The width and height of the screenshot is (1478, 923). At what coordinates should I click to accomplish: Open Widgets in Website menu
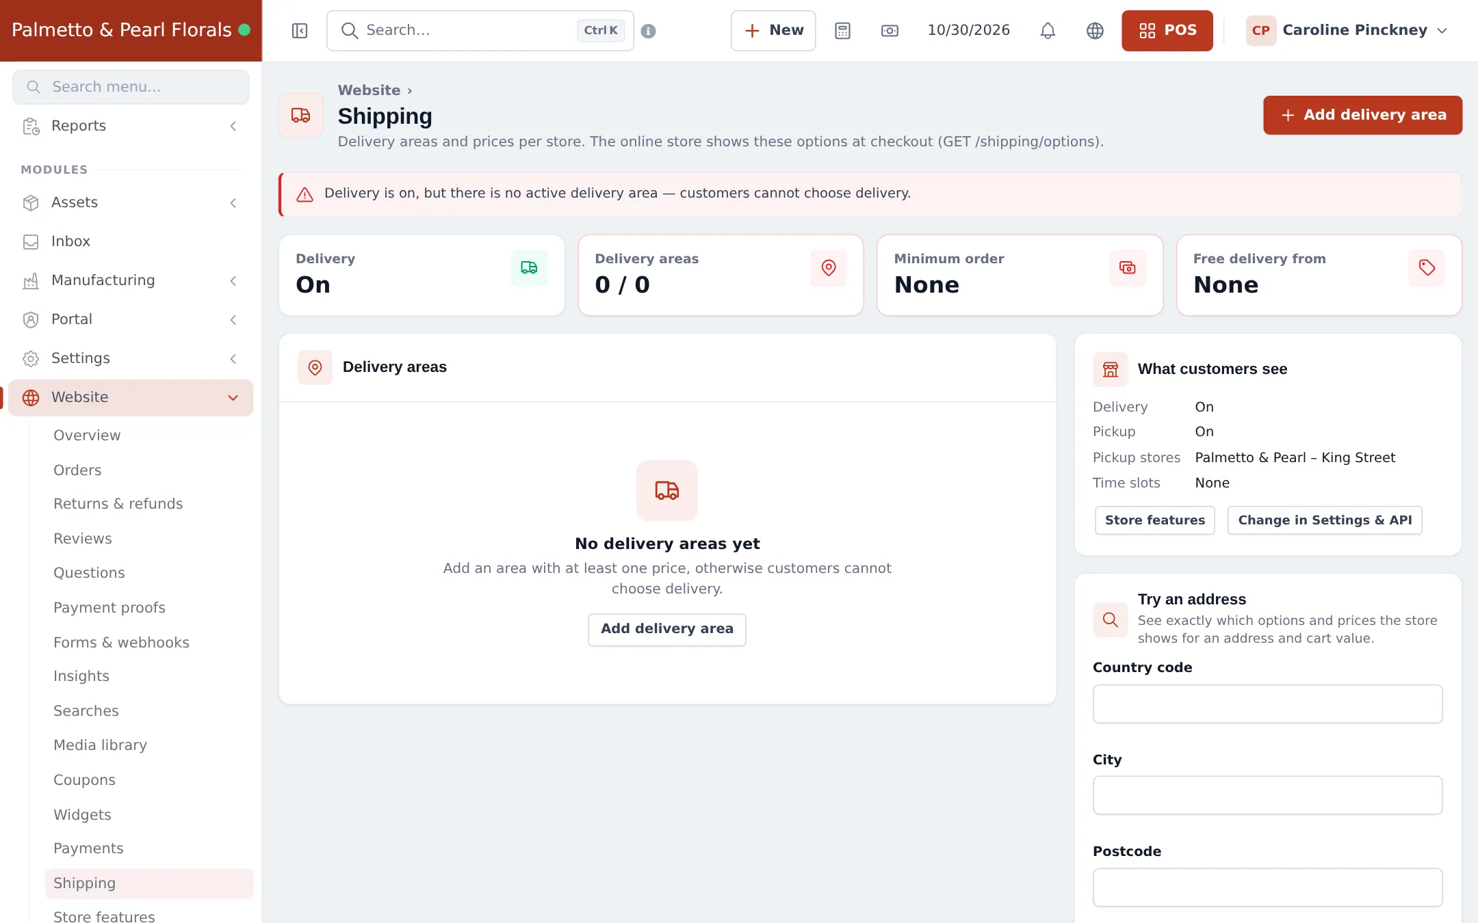[82, 815]
